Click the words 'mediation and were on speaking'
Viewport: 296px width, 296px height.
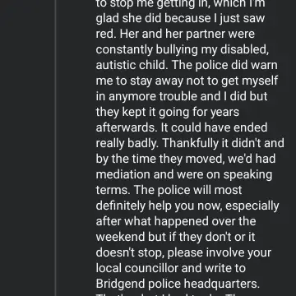[x=184, y=174]
